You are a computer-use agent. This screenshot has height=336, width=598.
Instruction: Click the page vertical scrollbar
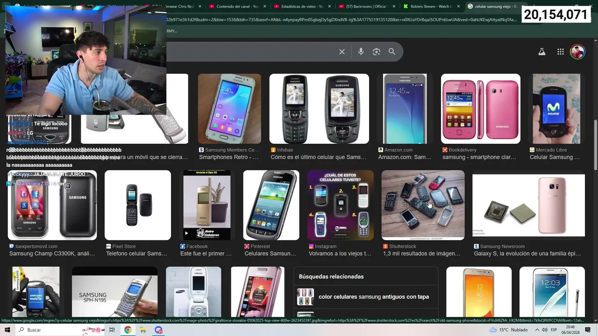click(595, 145)
